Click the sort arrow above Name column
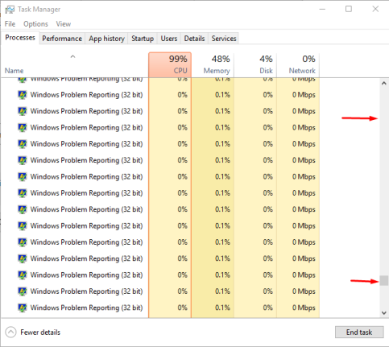This screenshot has height=347, width=389. [x=72, y=56]
